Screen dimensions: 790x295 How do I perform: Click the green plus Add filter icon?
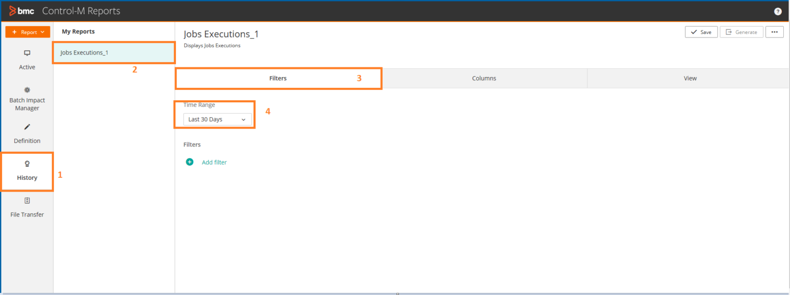point(190,162)
